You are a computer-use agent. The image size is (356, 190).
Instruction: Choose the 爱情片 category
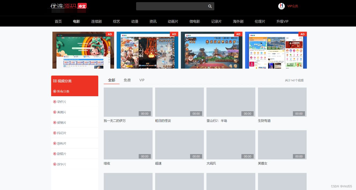point(61,123)
